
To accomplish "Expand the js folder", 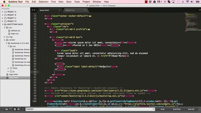I will pyautogui.click(x=8, y=71).
